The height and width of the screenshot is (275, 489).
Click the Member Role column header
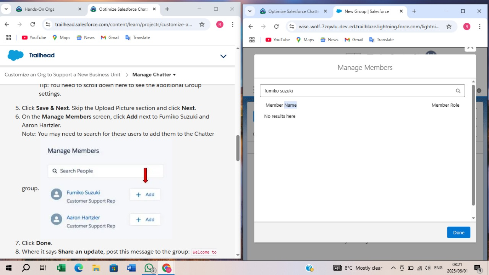pyautogui.click(x=445, y=105)
